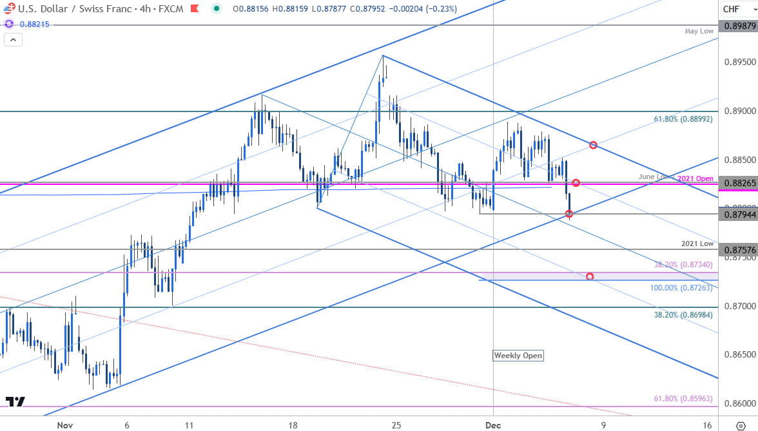Click the purple indicator refresh icon
This screenshot has height=431, width=758.
9,24
